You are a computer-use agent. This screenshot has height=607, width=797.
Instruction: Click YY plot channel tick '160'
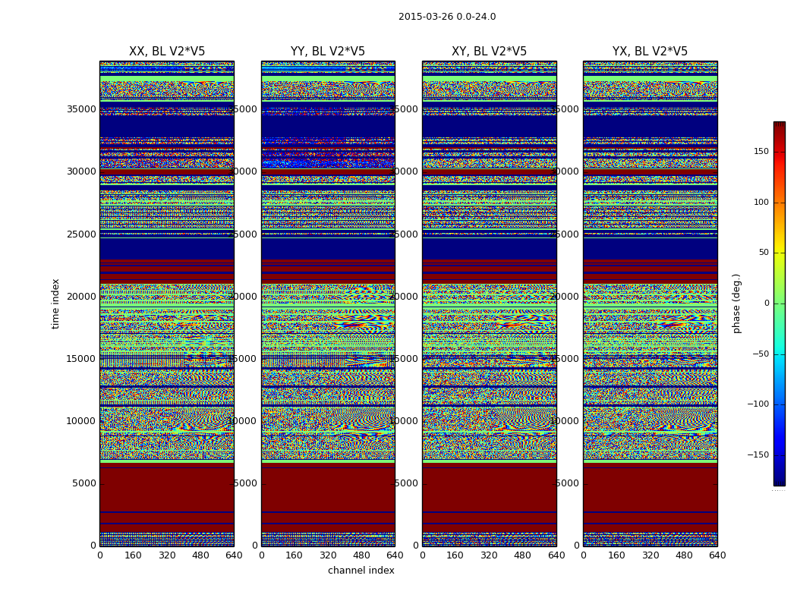(x=295, y=555)
